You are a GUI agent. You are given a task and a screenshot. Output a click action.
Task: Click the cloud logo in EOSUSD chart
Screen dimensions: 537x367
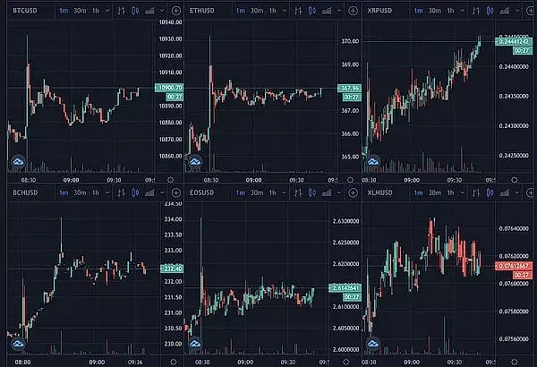pos(195,344)
